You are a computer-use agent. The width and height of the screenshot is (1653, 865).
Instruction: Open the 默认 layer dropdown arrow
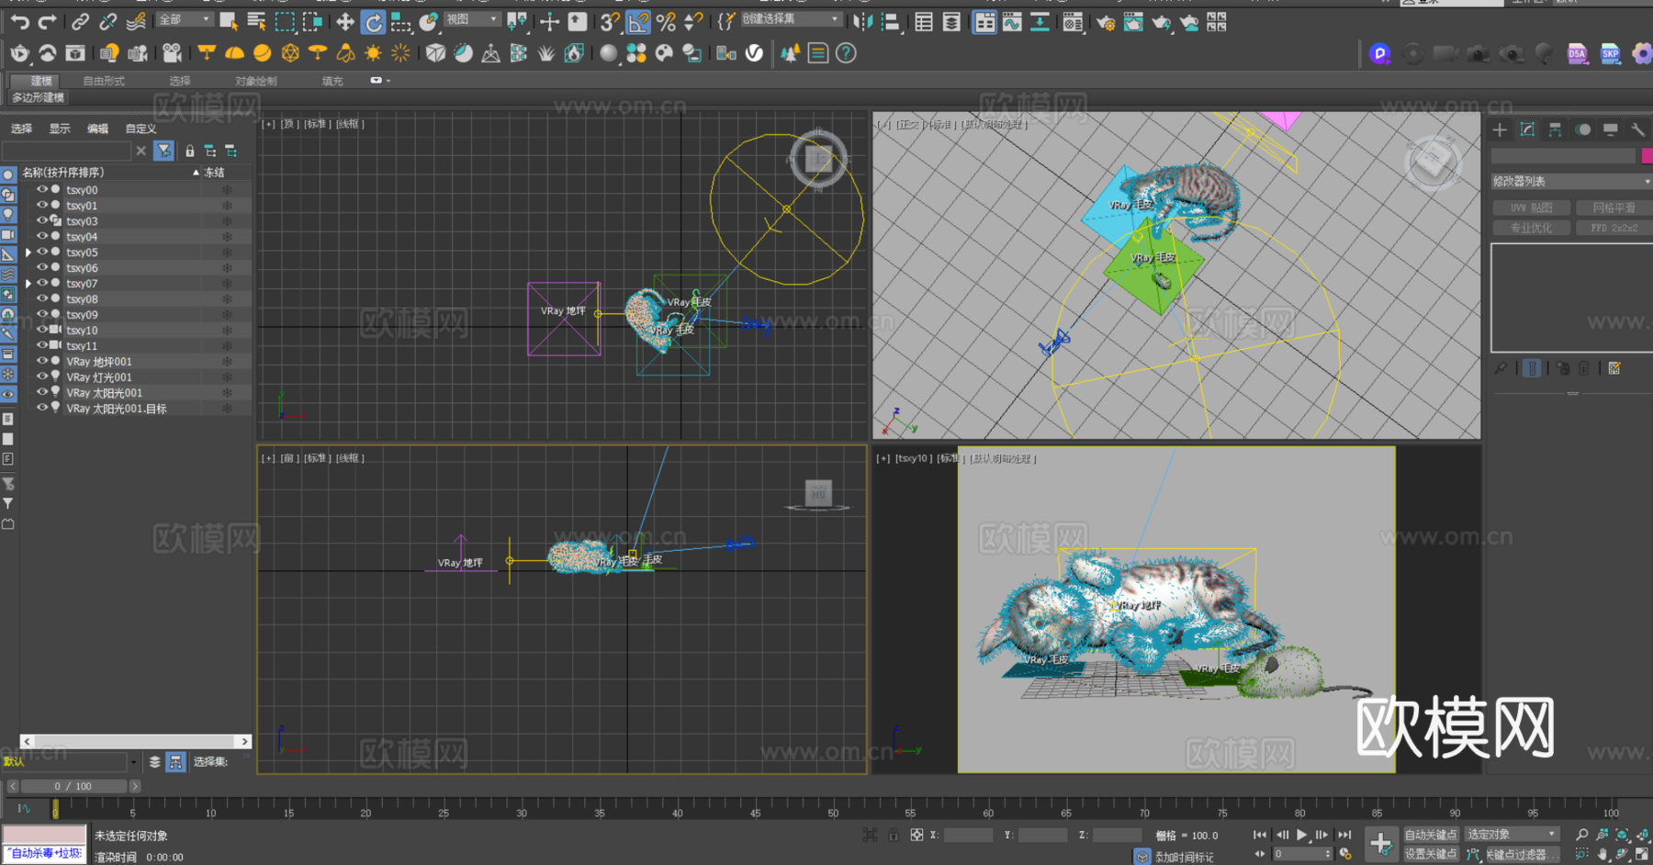(x=134, y=762)
